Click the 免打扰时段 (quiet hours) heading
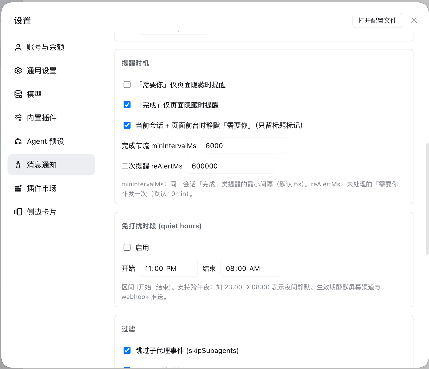This screenshot has height=369, width=429. coord(162,226)
